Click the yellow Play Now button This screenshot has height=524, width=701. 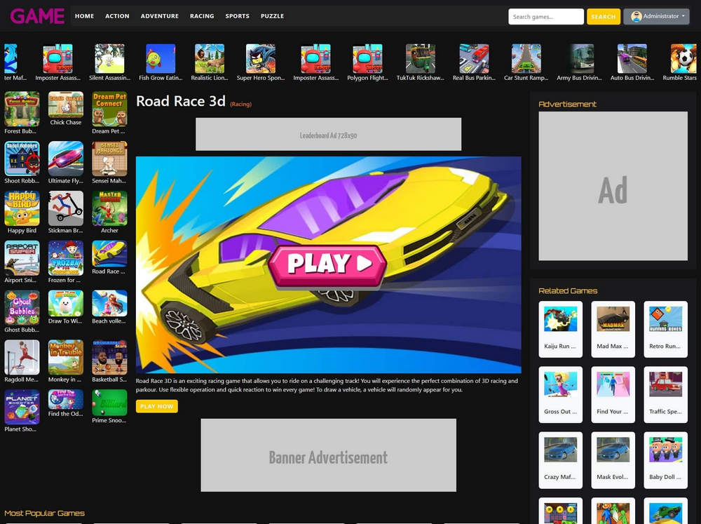(157, 406)
